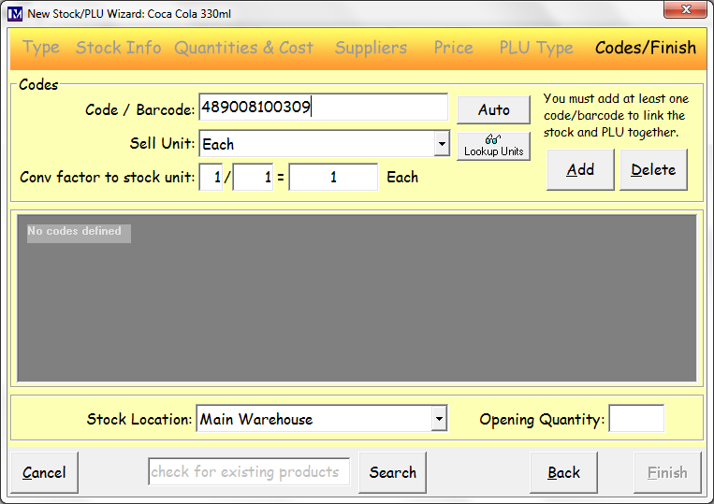The width and height of the screenshot is (714, 504).
Task: Click the Sell Unit 'Each' selection
Action: (x=316, y=144)
